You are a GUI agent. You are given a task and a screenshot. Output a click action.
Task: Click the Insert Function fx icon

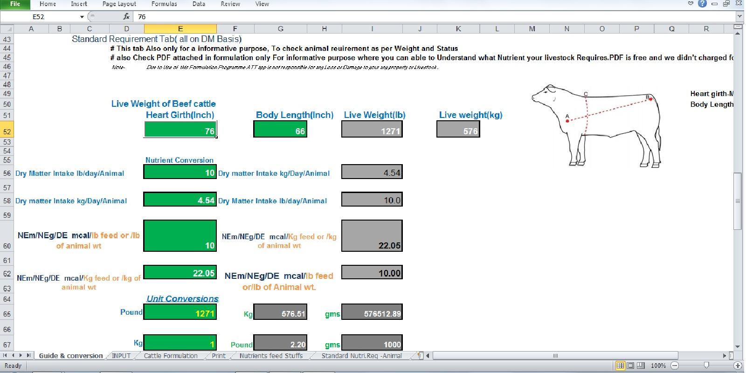click(x=126, y=17)
